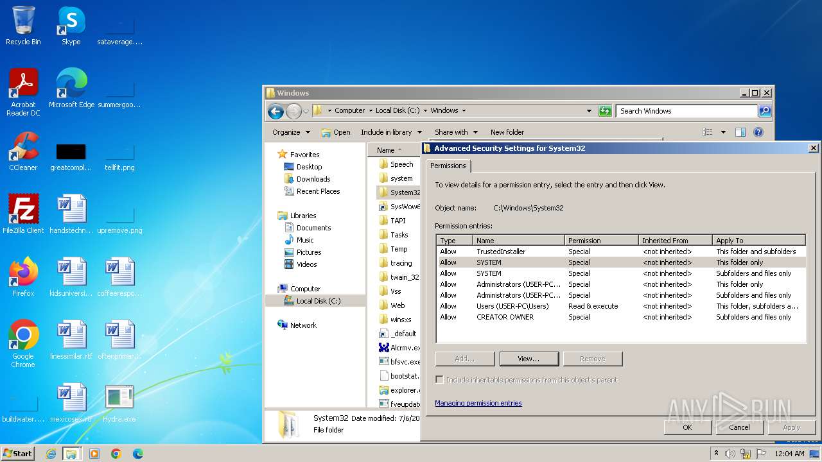The width and height of the screenshot is (822, 462).
Task: Expand address bar history dropdown
Action: pos(589,111)
